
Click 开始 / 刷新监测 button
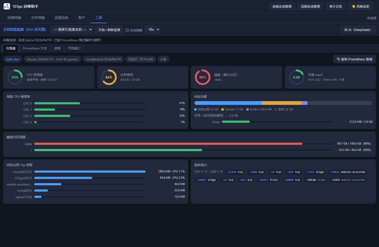click(109, 30)
